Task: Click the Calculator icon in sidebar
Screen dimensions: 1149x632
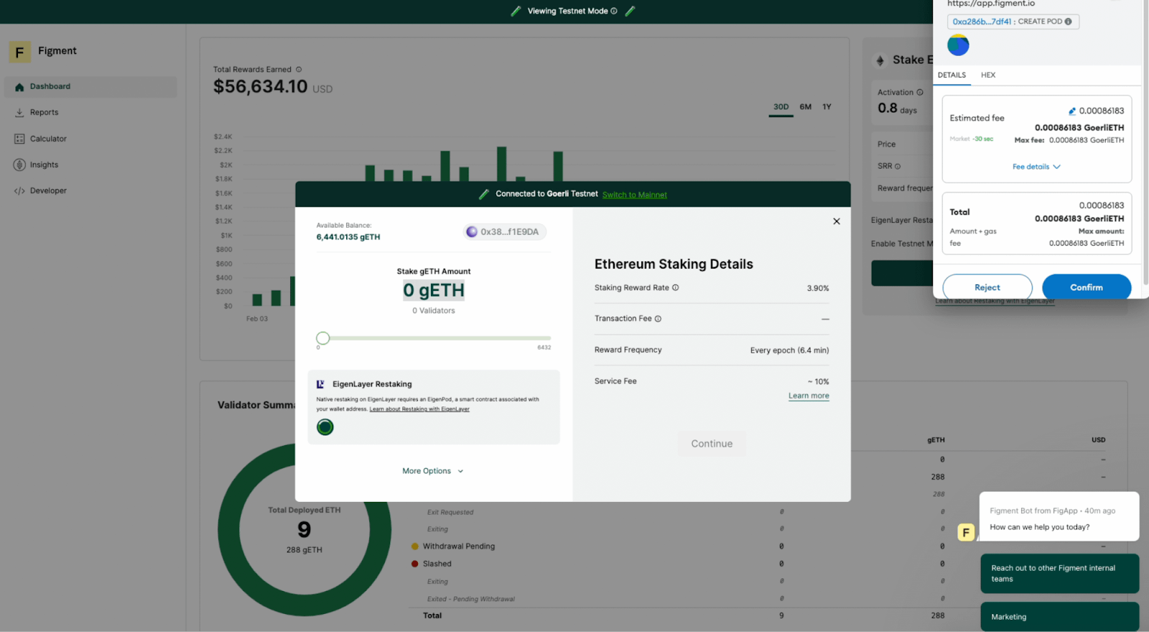Action: (x=19, y=139)
